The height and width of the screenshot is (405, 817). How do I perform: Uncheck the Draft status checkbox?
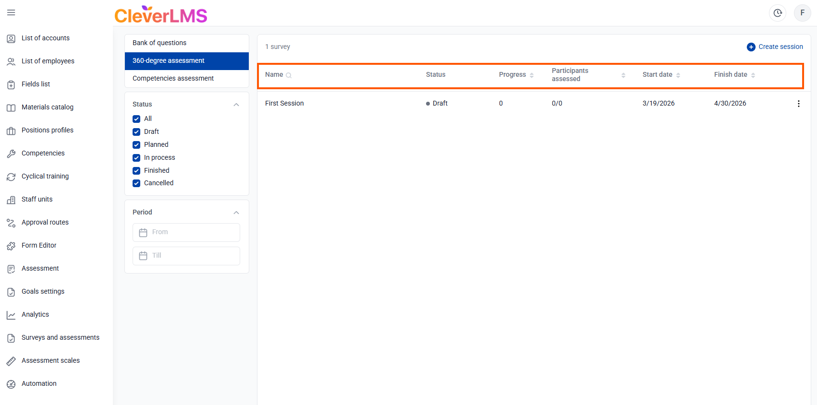click(x=136, y=132)
